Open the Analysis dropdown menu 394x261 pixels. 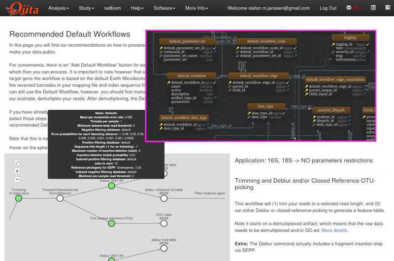click(59, 8)
